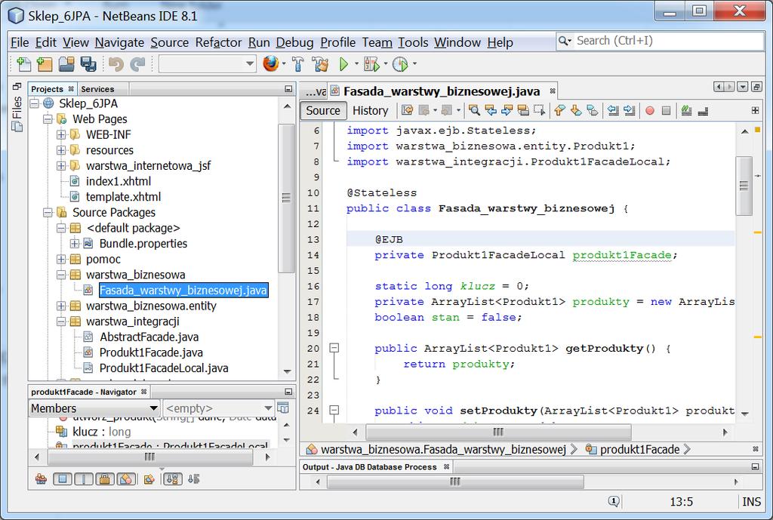Screen dimensions: 773x520
Task: Click the Debug Project icon
Action: 371,64
